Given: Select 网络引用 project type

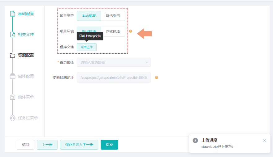Looking at the screenshot, I should point(113,16).
